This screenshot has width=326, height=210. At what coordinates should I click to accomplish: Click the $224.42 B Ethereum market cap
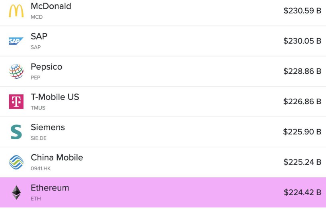tap(302, 192)
